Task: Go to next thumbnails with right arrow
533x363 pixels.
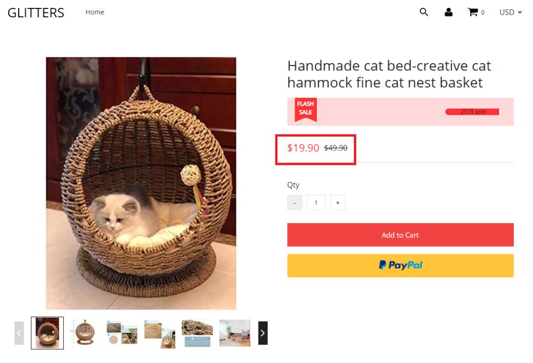Action: 263,333
